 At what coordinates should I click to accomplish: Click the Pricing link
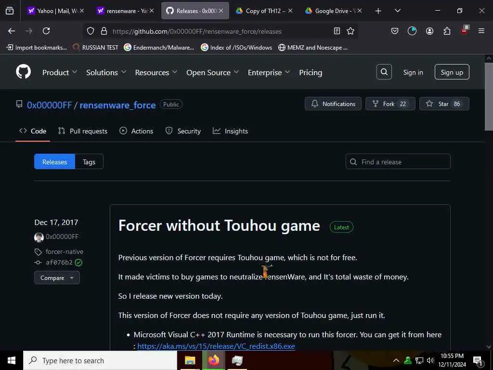311,72
